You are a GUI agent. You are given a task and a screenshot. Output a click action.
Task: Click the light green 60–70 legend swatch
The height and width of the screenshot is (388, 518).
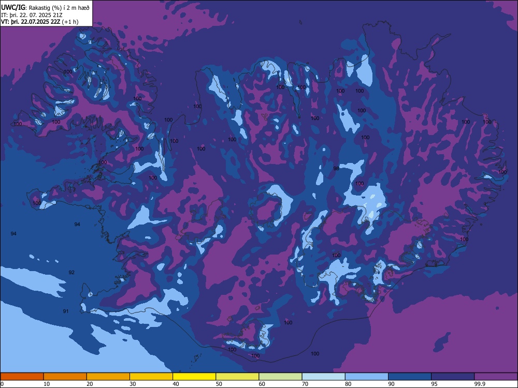pos(280,377)
